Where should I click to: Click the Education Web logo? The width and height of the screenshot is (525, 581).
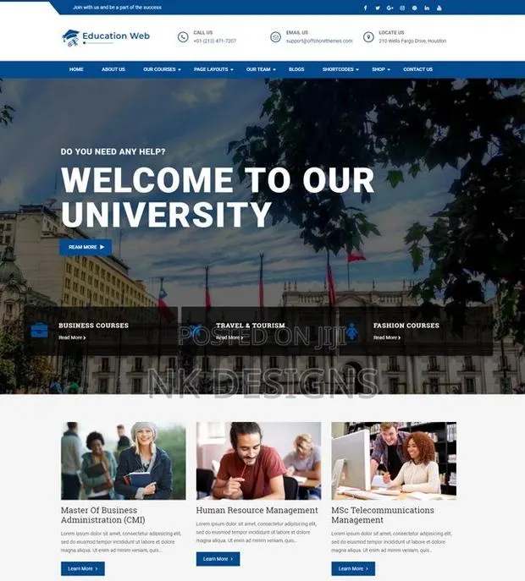coord(106,37)
